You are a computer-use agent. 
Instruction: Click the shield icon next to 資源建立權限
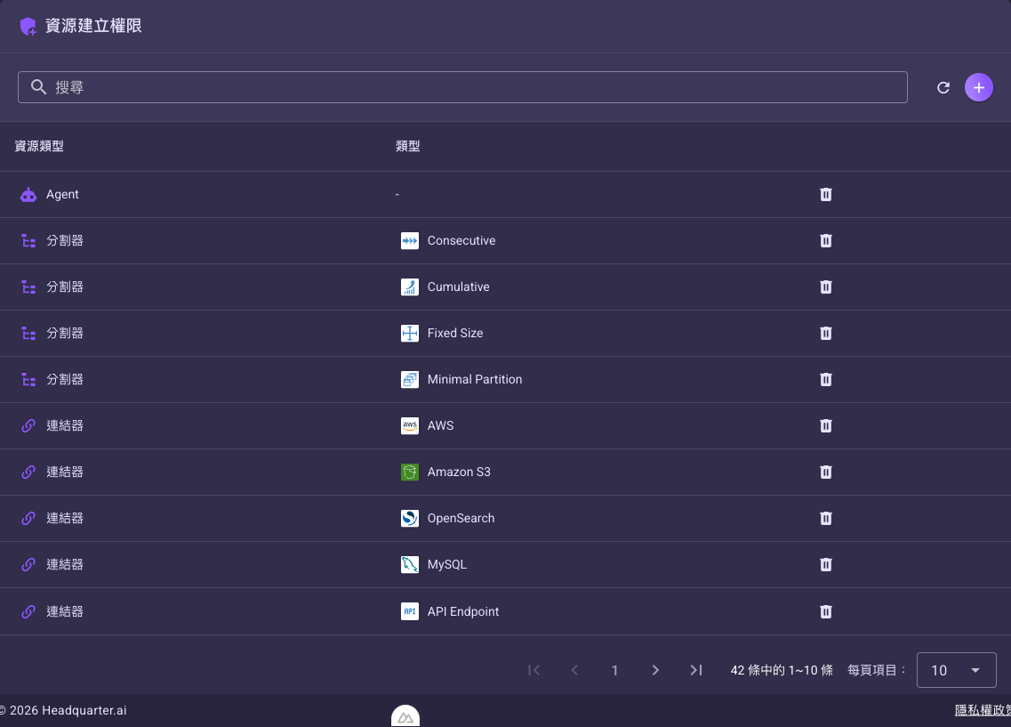tap(28, 27)
